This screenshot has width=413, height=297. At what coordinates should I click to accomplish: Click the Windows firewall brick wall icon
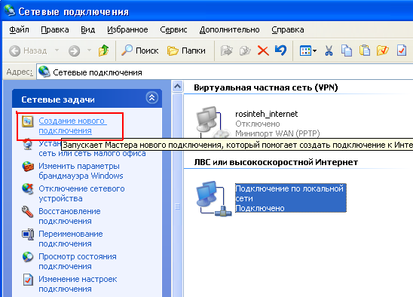tap(28, 167)
